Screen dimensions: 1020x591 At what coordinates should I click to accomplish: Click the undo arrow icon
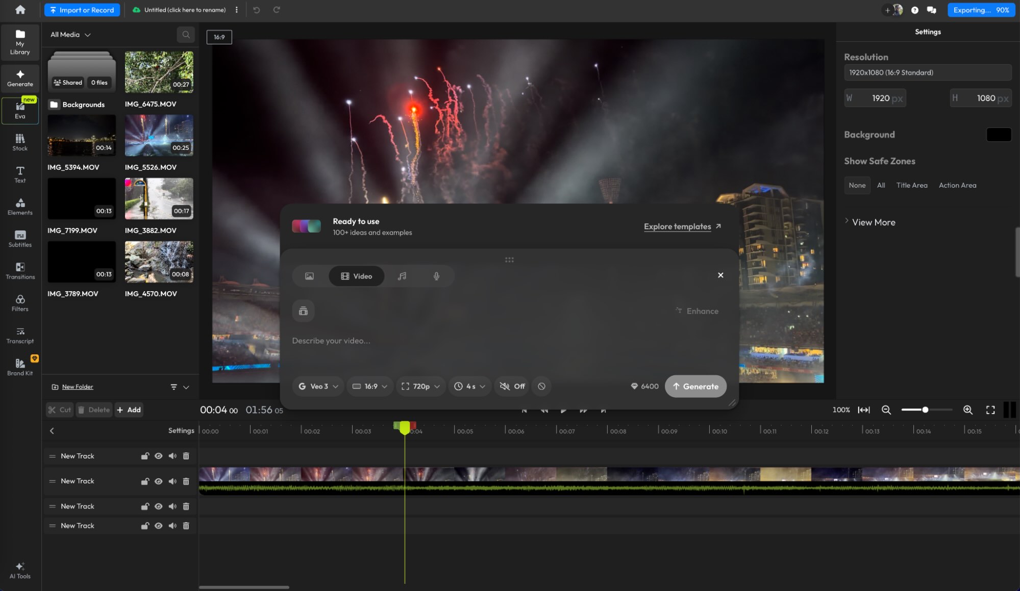tap(257, 10)
